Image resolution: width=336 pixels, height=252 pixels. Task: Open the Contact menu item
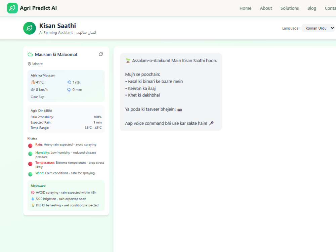coord(330,8)
